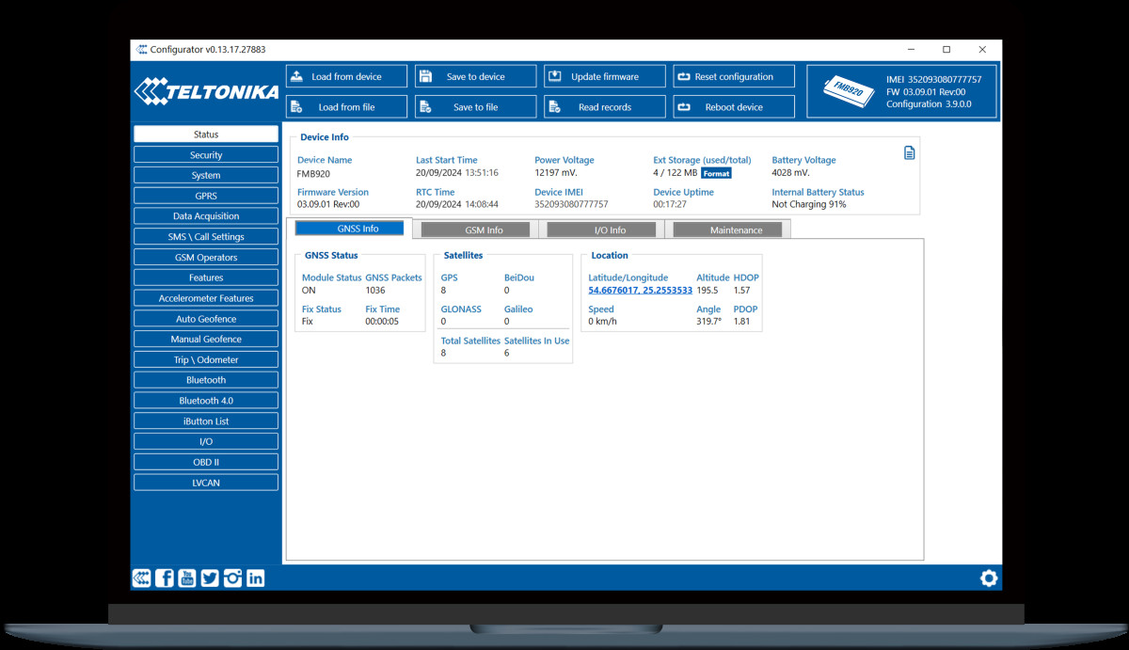
Task: Switch to the GSM Info tab
Action: click(476, 230)
